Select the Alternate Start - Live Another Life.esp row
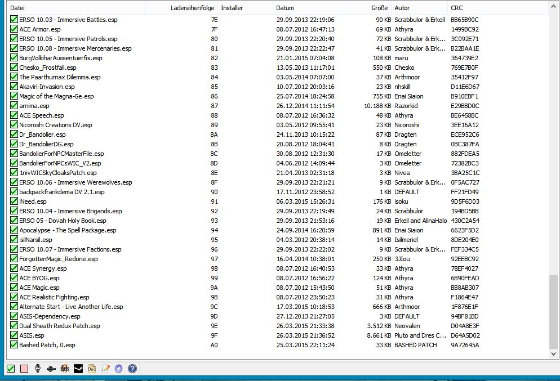The width and height of the screenshot is (560, 381). pos(71,307)
